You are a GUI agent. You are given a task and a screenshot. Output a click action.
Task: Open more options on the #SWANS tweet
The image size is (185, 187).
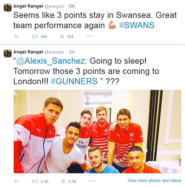tap(89, 36)
